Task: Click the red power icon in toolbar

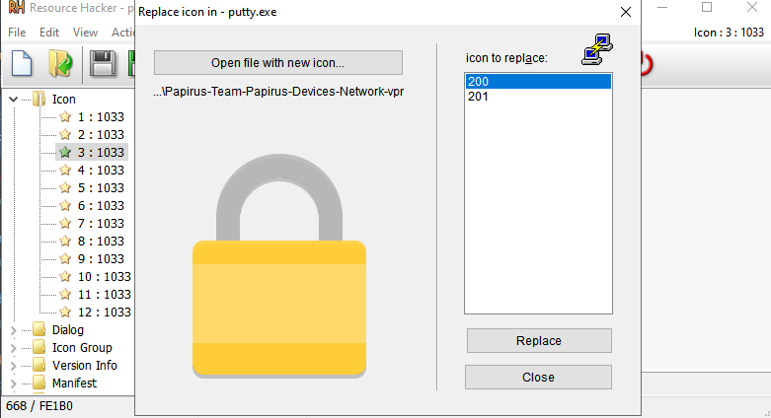Action: 646,65
